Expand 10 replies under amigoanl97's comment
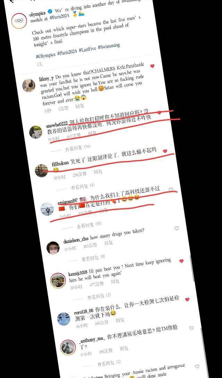 coord(89,225)
